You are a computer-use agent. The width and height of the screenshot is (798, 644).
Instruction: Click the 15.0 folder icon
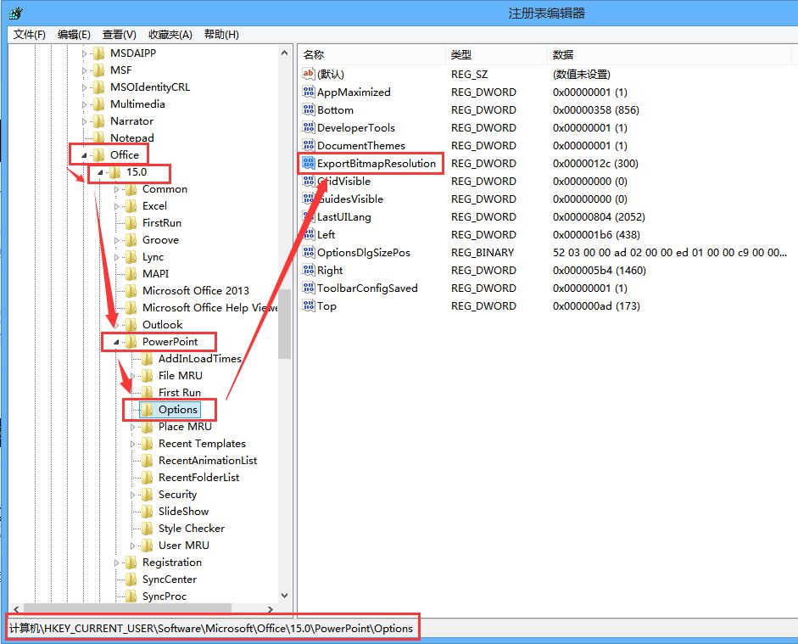[115, 172]
